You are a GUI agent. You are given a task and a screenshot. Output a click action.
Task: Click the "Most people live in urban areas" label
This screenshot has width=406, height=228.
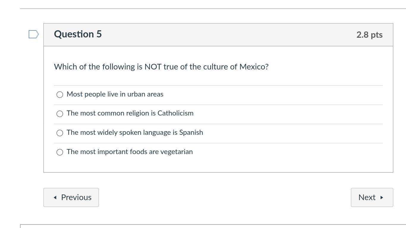pos(115,94)
